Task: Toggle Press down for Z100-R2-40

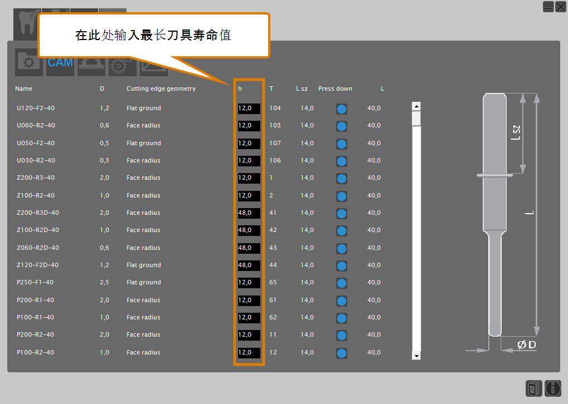Action: tap(342, 196)
